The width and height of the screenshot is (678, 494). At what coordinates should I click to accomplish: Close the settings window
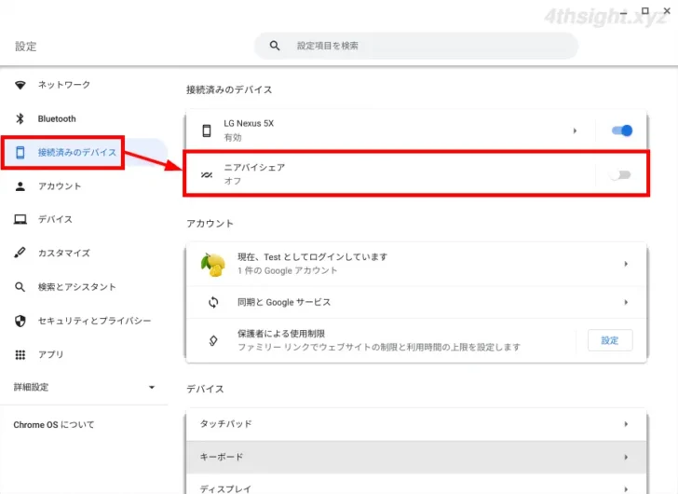tap(667, 11)
